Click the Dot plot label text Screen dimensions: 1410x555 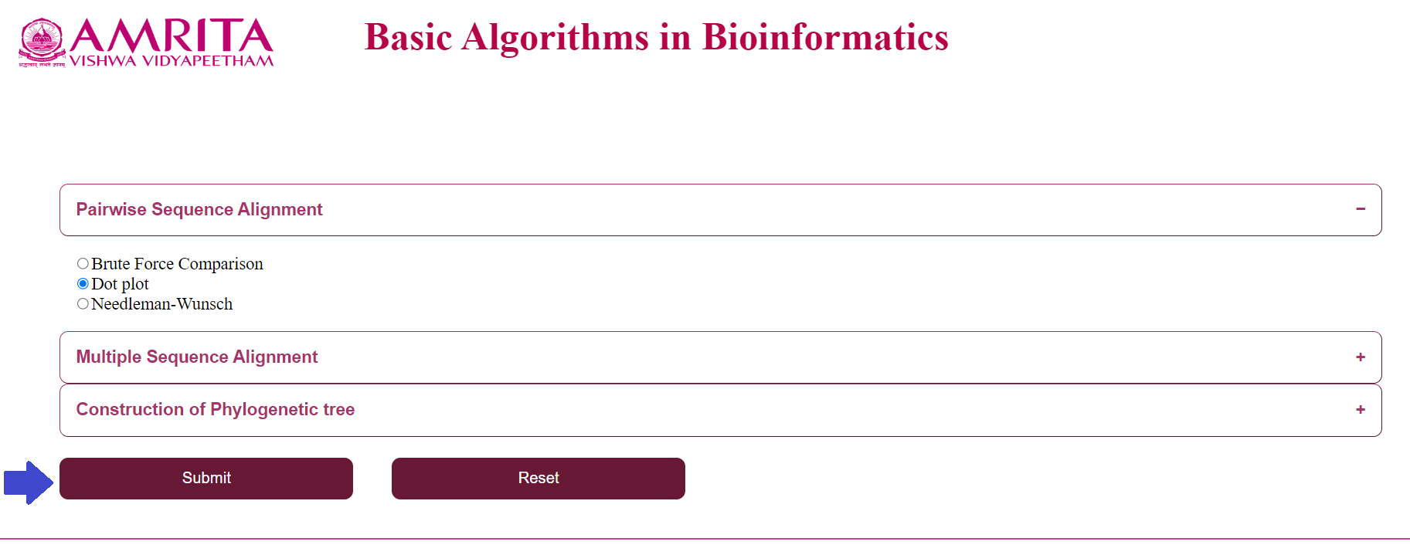tap(120, 284)
